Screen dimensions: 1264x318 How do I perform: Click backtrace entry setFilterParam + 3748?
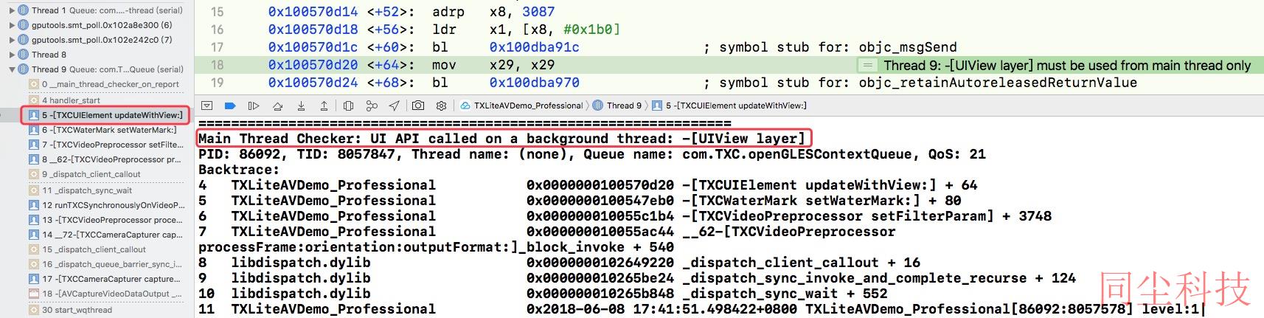click(x=625, y=216)
